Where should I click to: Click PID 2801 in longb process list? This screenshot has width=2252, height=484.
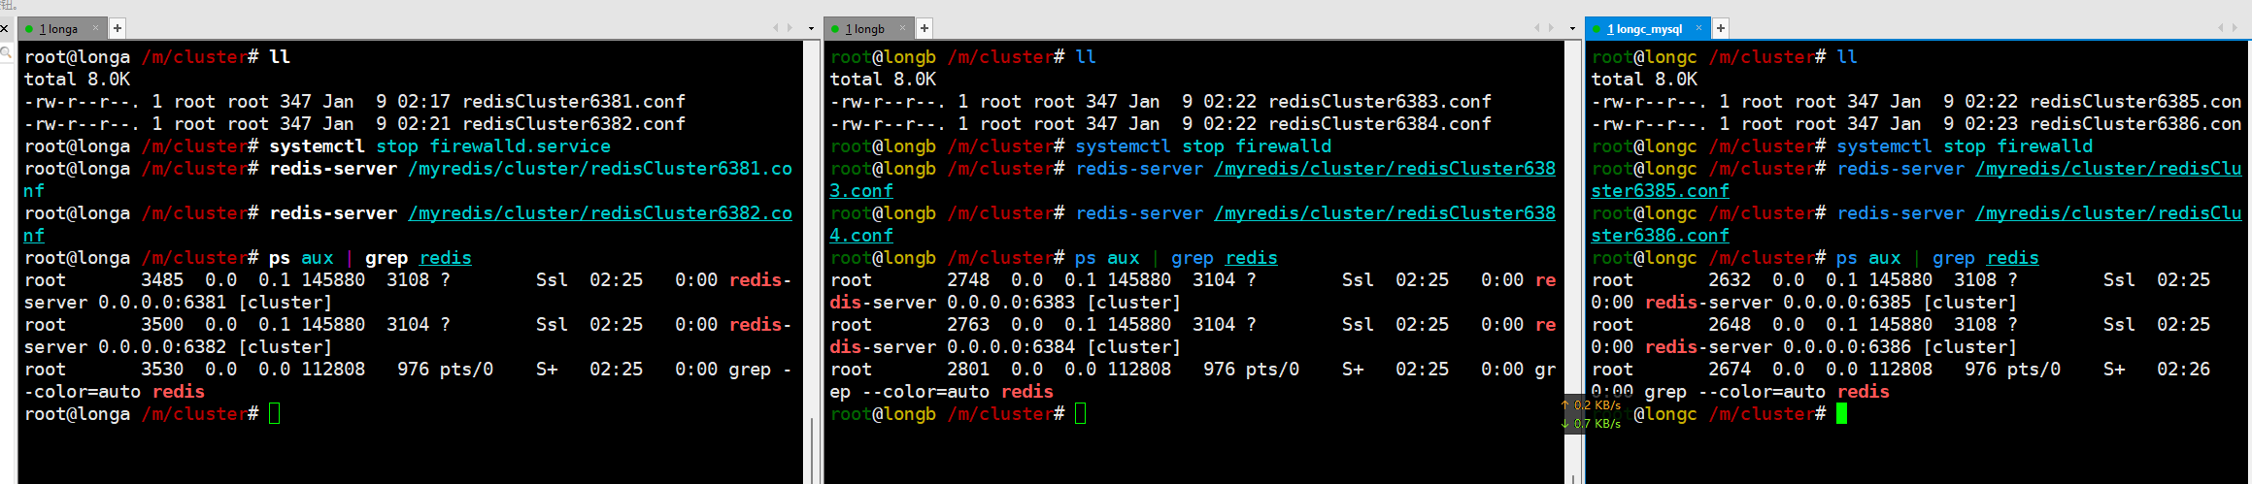pyautogui.click(x=968, y=370)
